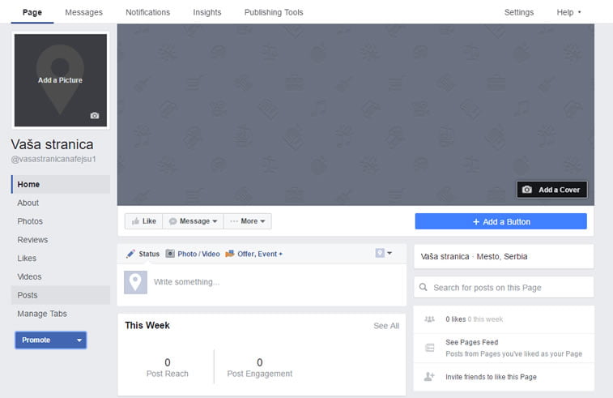Image resolution: width=613 pixels, height=398 pixels.
Task: Click the camera icon in Add a Cover
Action: pyautogui.click(x=527, y=190)
